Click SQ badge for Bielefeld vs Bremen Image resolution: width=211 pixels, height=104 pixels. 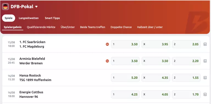coord(107,61)
